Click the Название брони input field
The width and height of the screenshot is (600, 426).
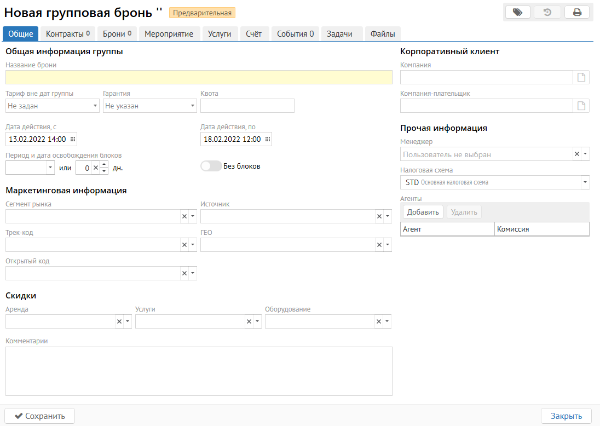tap(199, 77)
